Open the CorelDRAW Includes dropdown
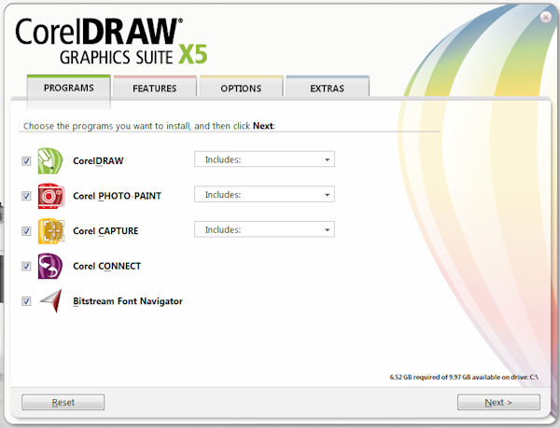560x428 pixels. point(264,159)
